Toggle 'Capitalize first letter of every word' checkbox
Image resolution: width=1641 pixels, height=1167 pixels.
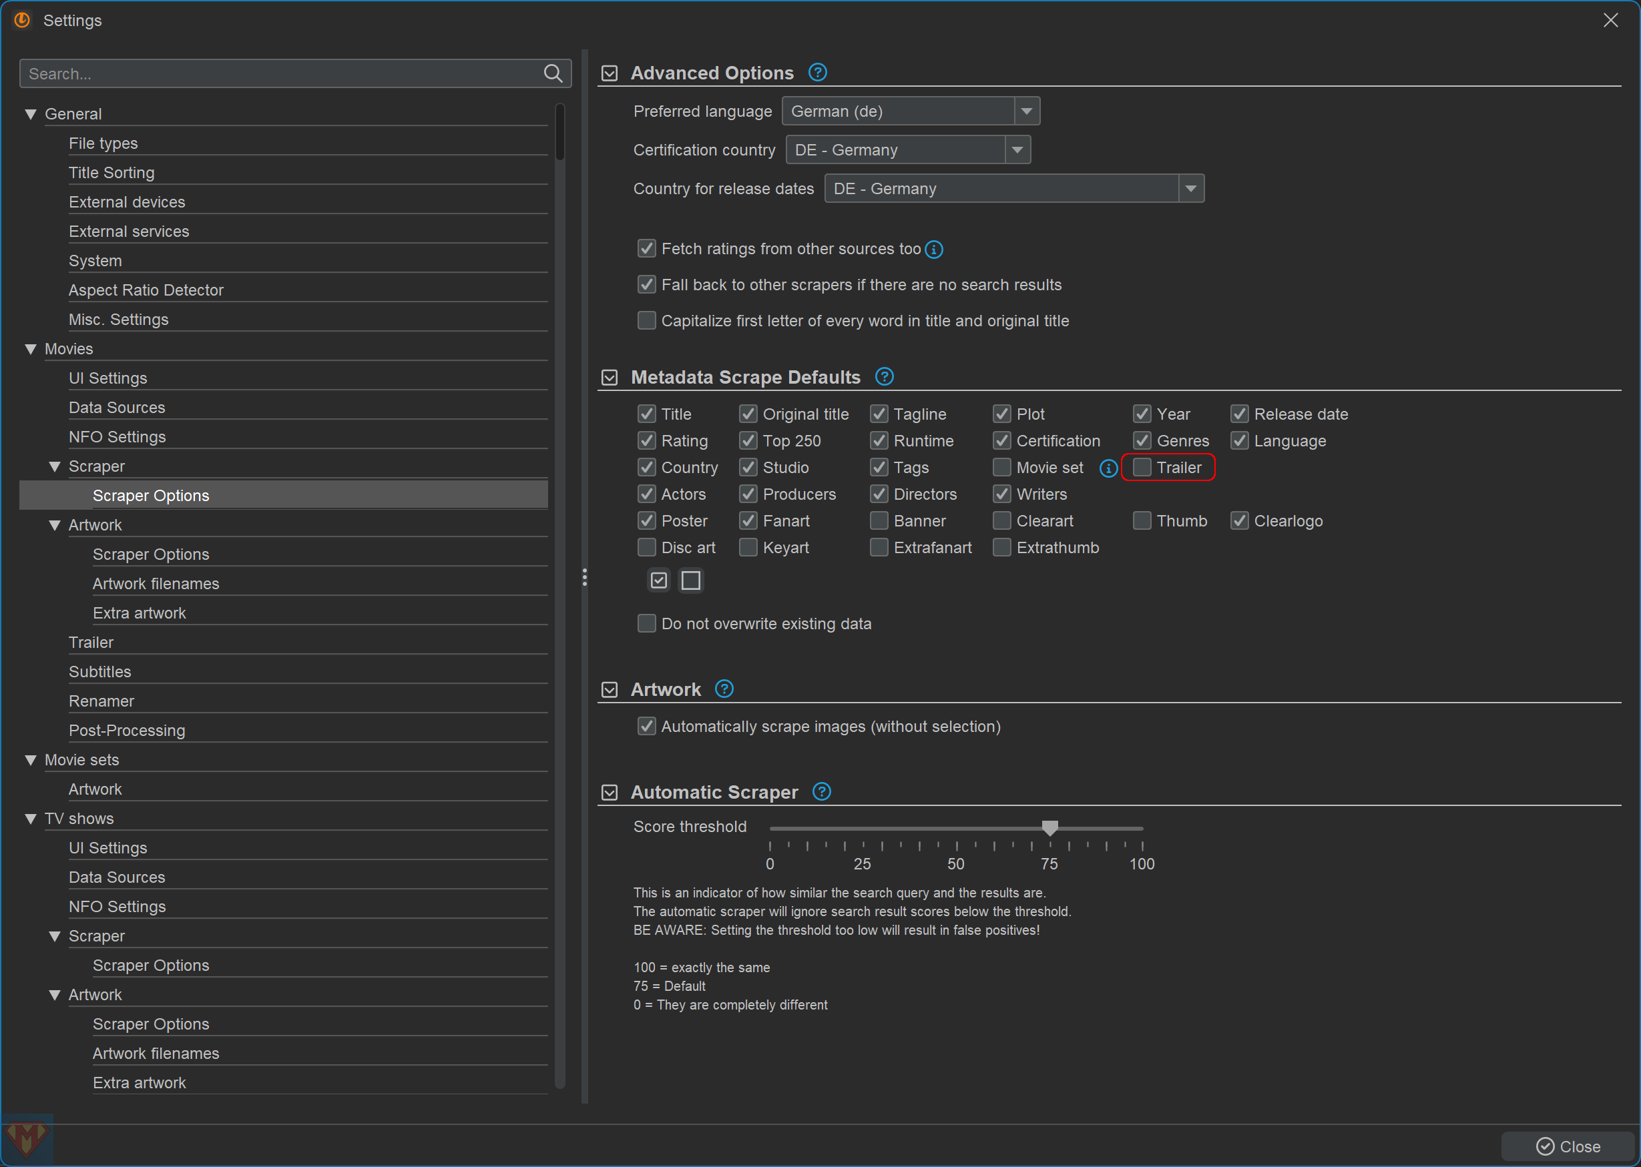pos(647,320)
